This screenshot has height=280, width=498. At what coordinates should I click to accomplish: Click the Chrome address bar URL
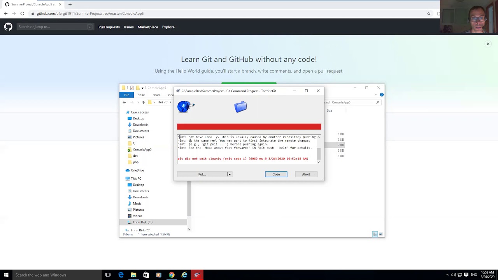tap(90, 14)
